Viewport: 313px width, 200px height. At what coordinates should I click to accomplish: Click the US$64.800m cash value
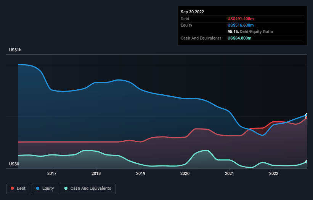(239, 38)
